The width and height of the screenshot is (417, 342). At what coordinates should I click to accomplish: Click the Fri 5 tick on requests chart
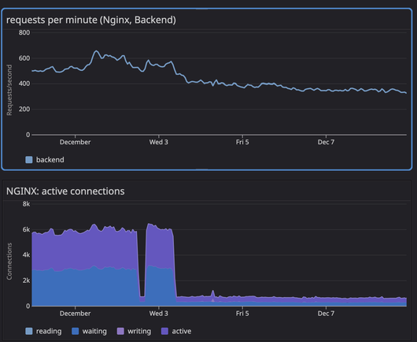(x=242, y=142)
